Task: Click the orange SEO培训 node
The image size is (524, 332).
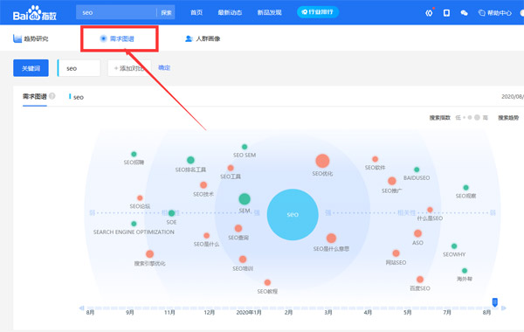Action: tap(243, 259)
